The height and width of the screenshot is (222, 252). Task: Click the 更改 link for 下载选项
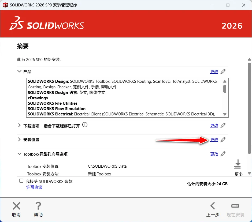214,125
